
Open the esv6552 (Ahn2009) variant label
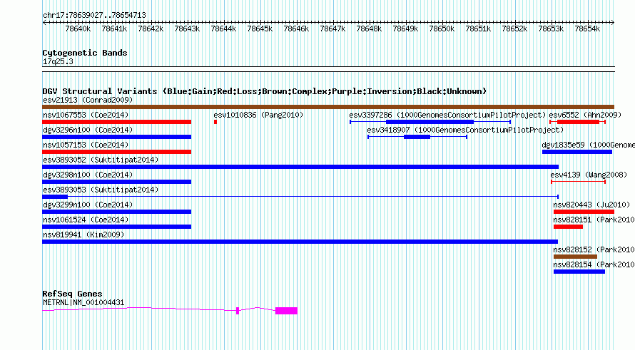(585, 115)
